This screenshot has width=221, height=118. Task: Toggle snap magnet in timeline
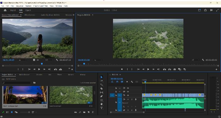117,82
